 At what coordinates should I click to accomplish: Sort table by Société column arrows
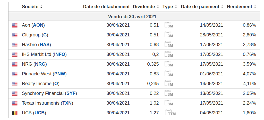click(x=41, y=7)
